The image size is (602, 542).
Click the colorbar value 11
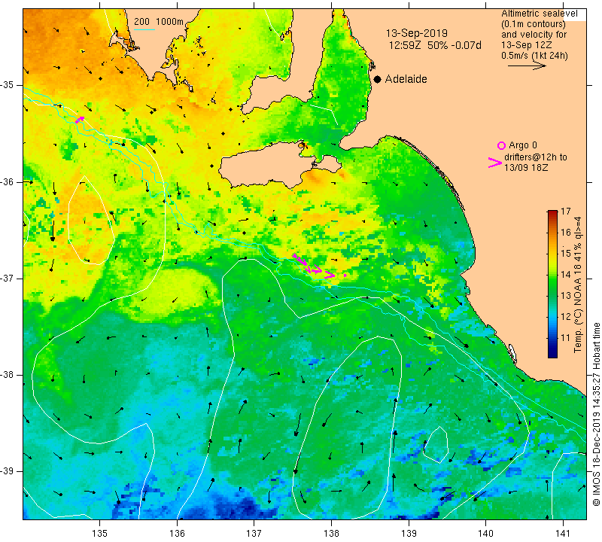[x=566, y=338]
